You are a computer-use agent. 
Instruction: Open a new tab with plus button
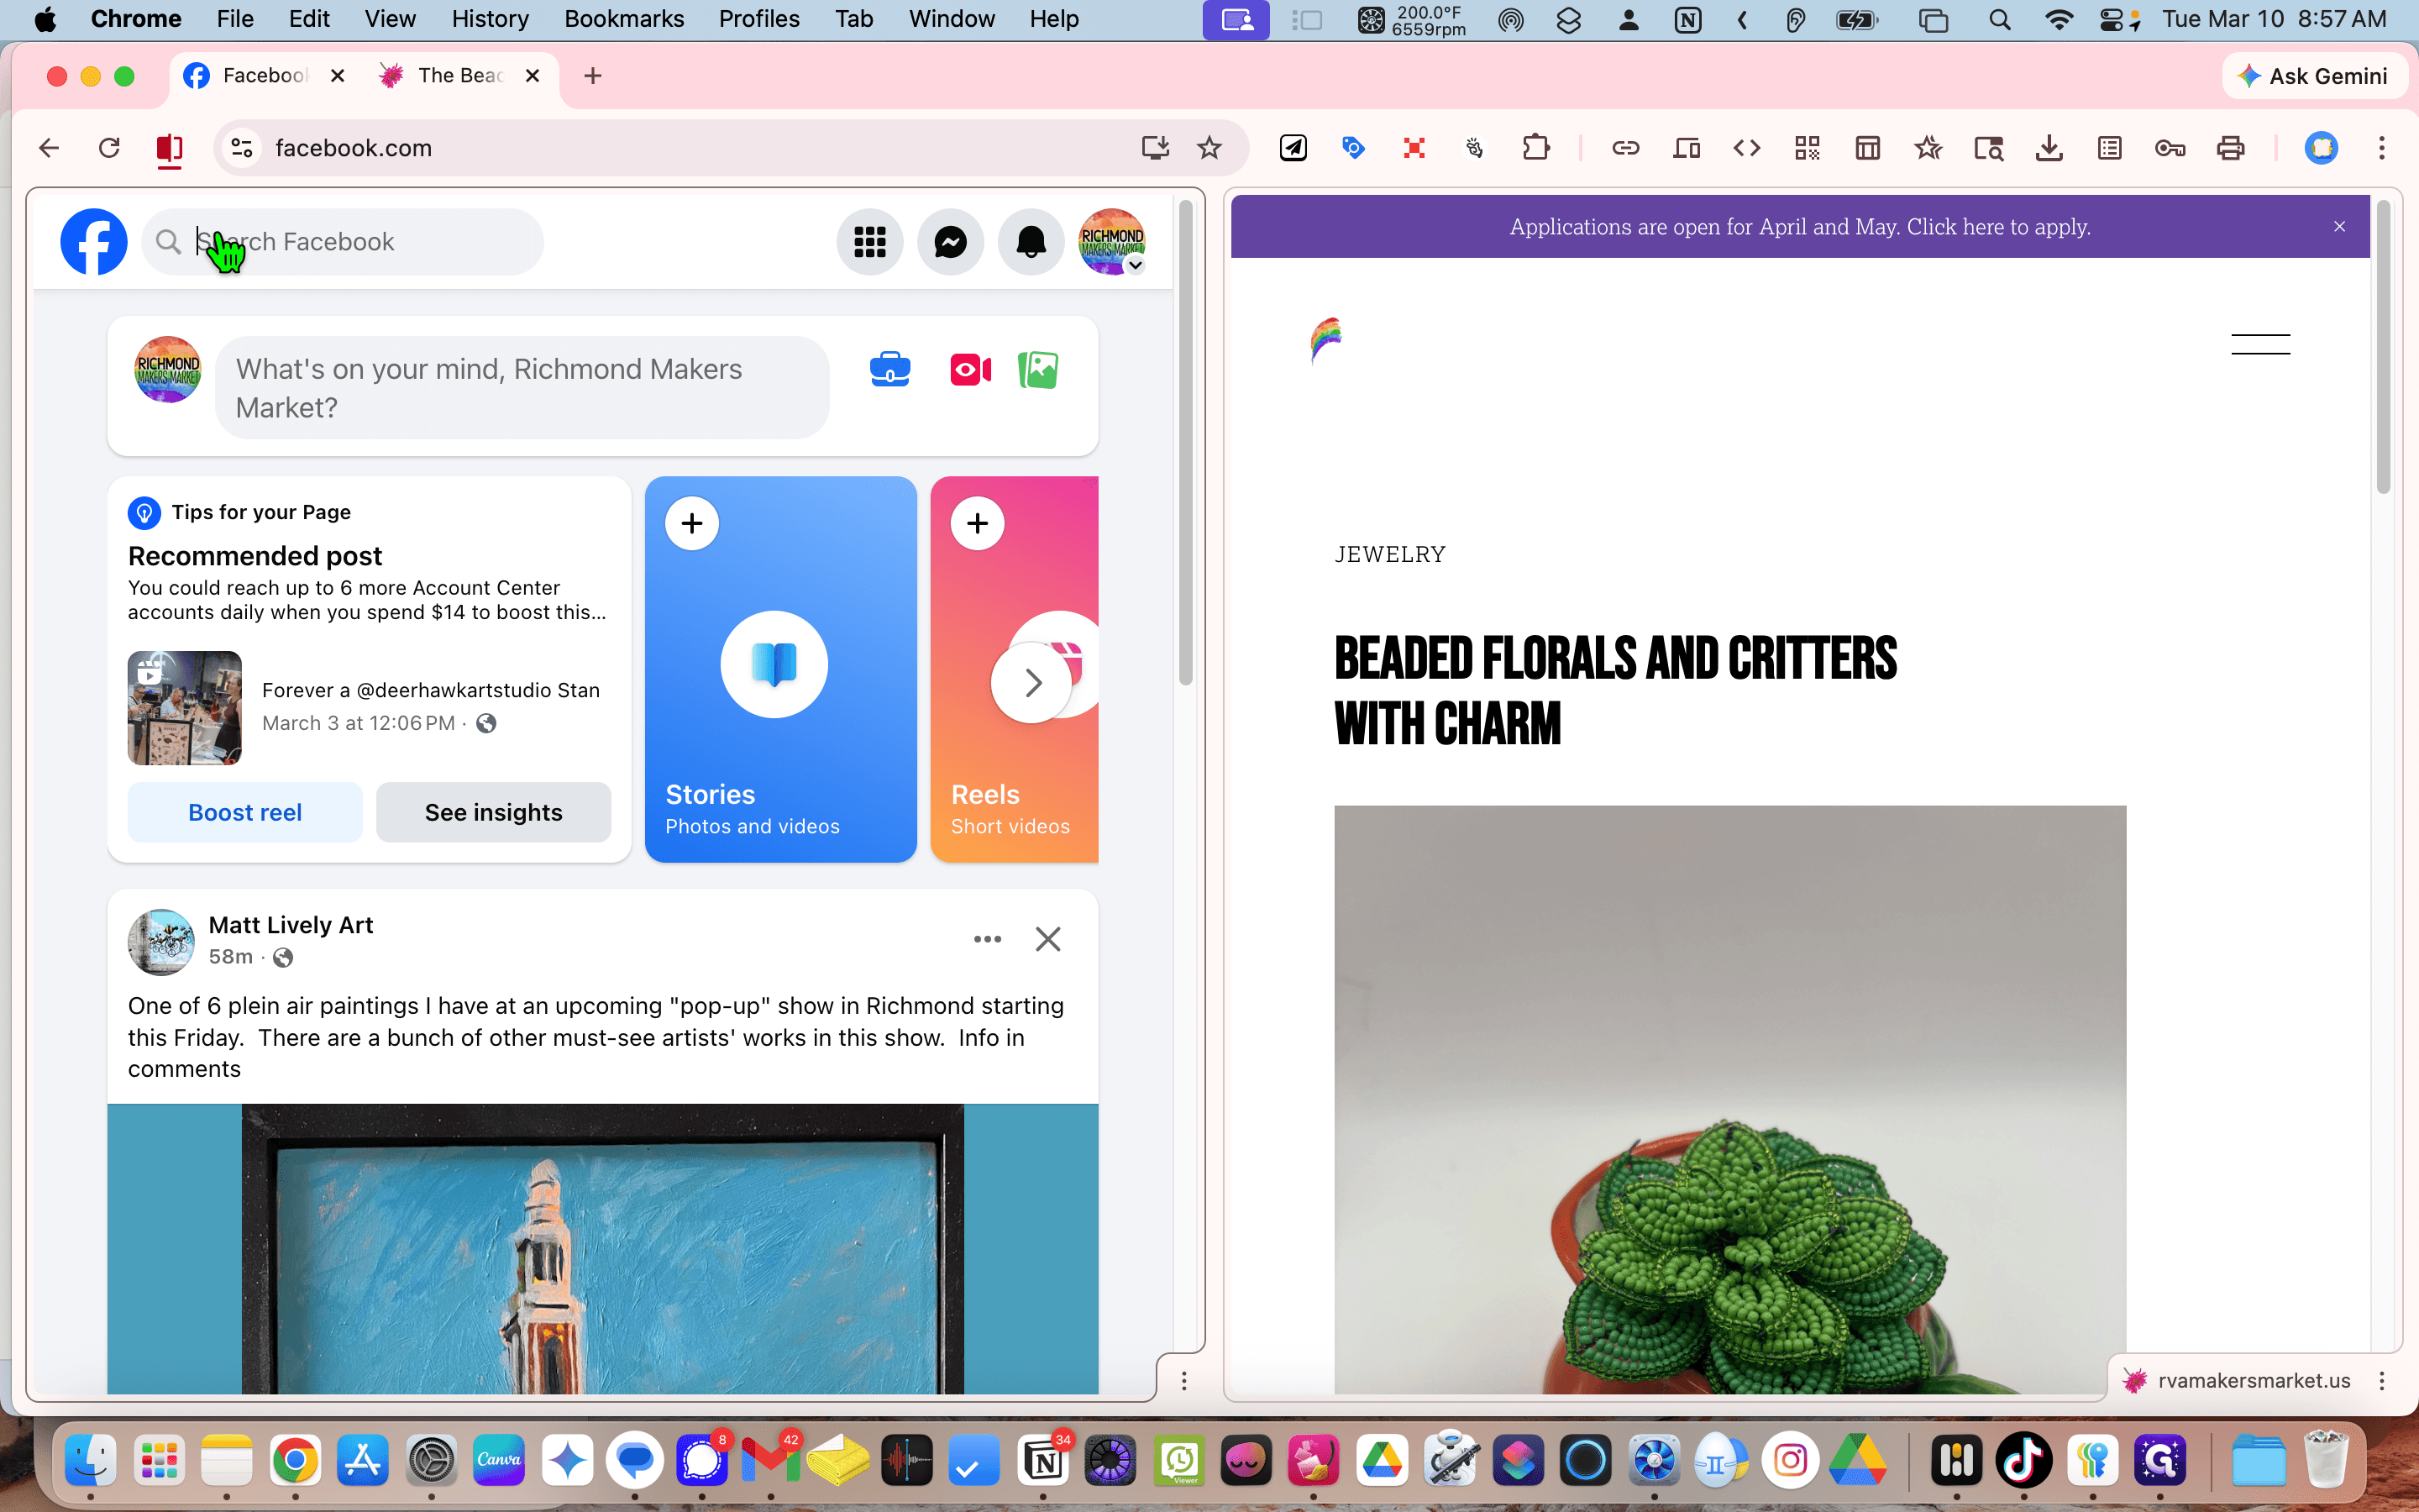point(593,76)
